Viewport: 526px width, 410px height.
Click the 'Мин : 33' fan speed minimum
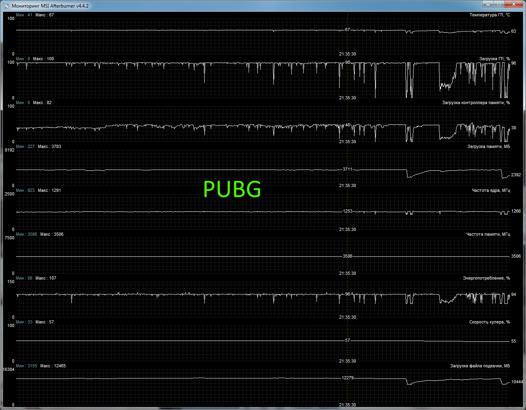[x=24, y=322]
